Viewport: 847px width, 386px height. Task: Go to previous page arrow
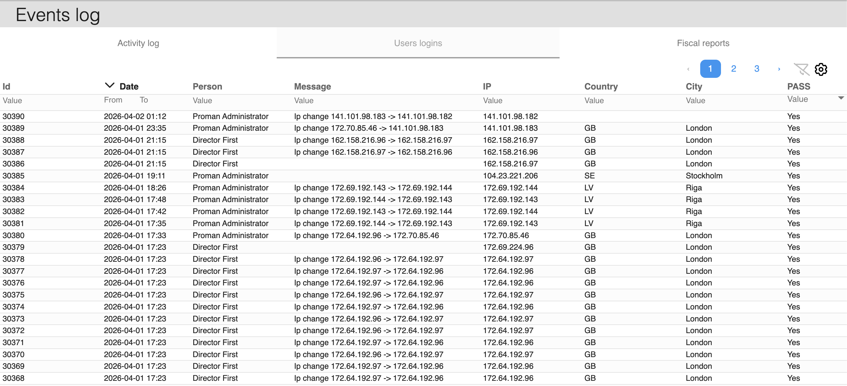(688, 69)
